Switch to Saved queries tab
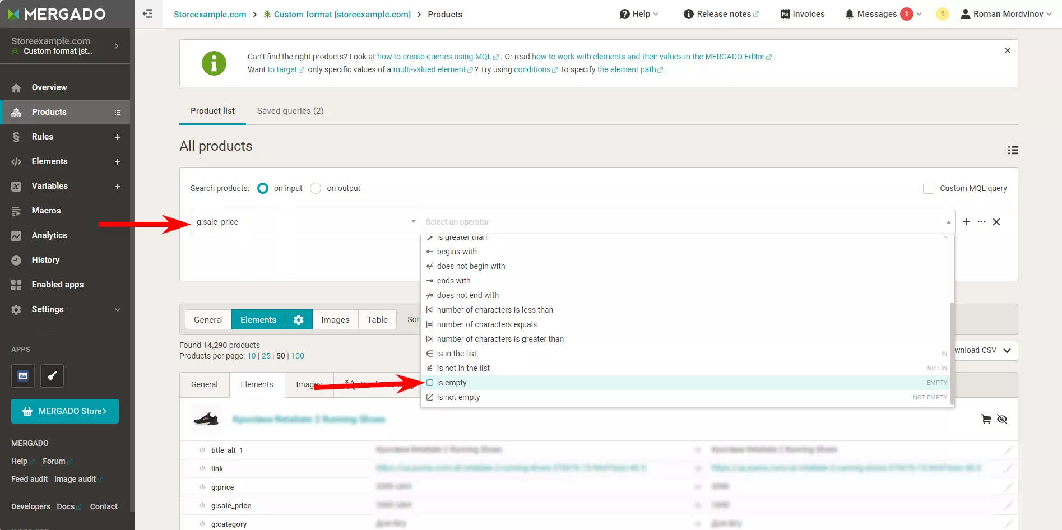This screenshot has height=530, width=1062. tap(290, 111)
